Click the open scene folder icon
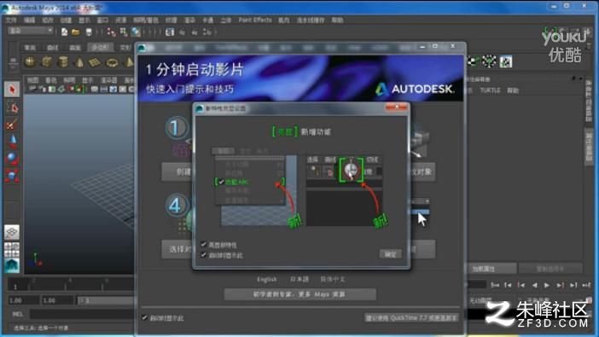 click(76, 32)
